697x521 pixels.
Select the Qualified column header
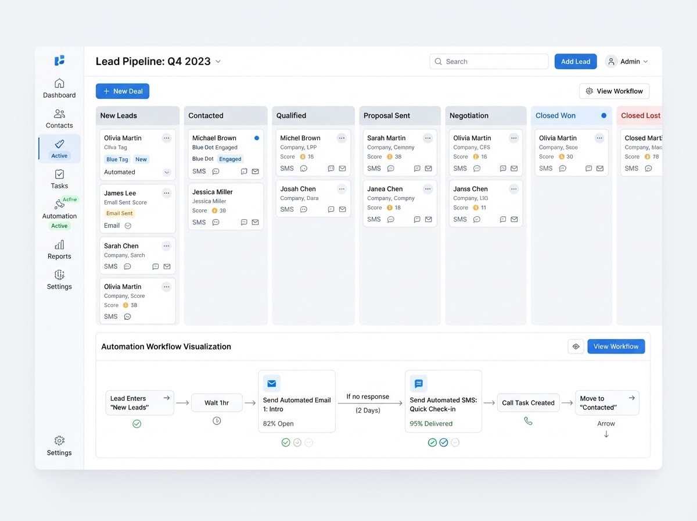click(313, 116)
